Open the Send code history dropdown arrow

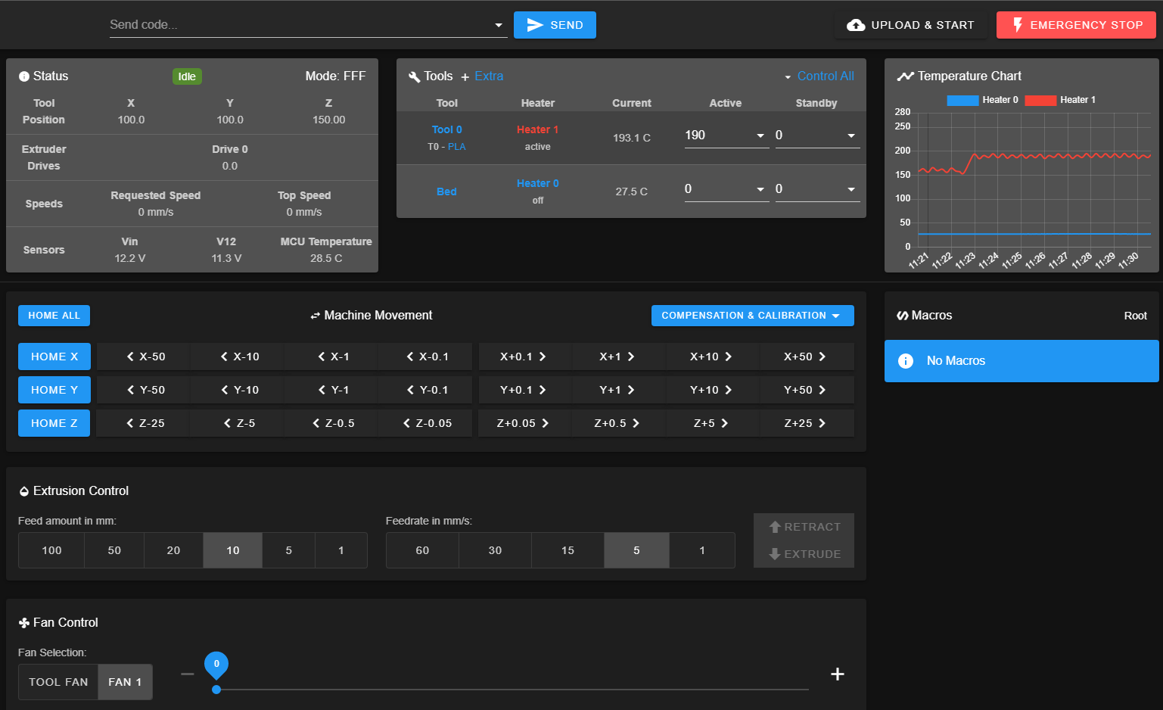(x=499, y=25)
